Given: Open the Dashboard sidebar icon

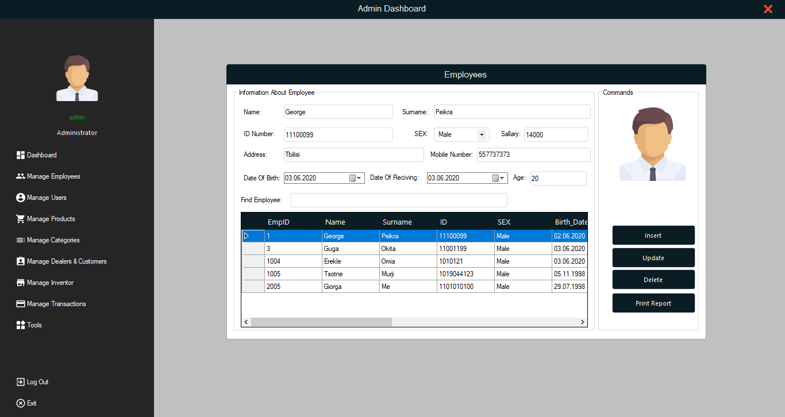Looking at the screenshot, I should [21, 155].
